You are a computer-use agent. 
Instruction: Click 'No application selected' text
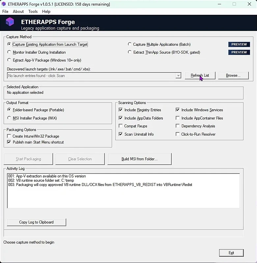[25, 92]
